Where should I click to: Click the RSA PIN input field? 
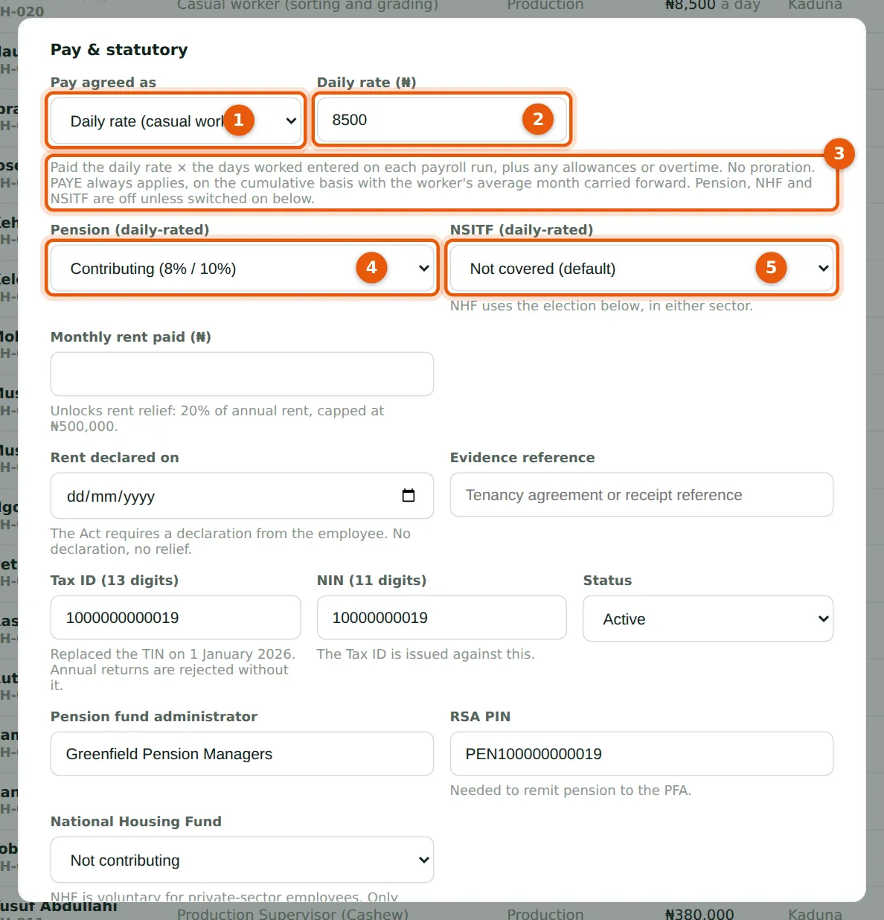(x=641, y=753)
